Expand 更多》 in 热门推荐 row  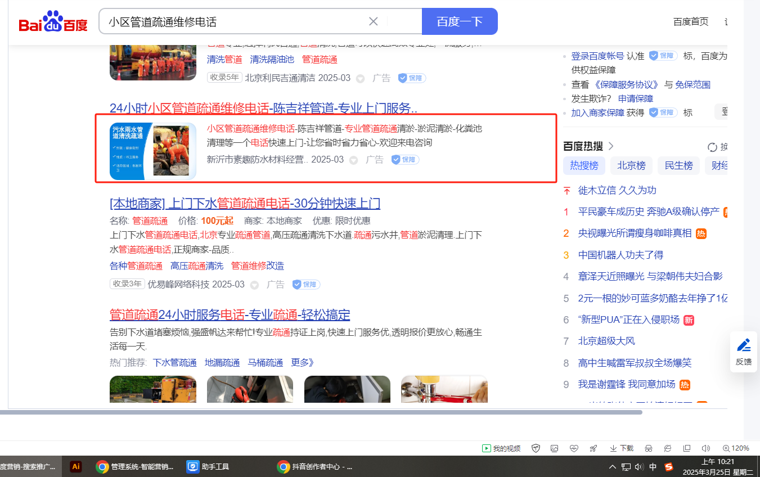[303, 363]
